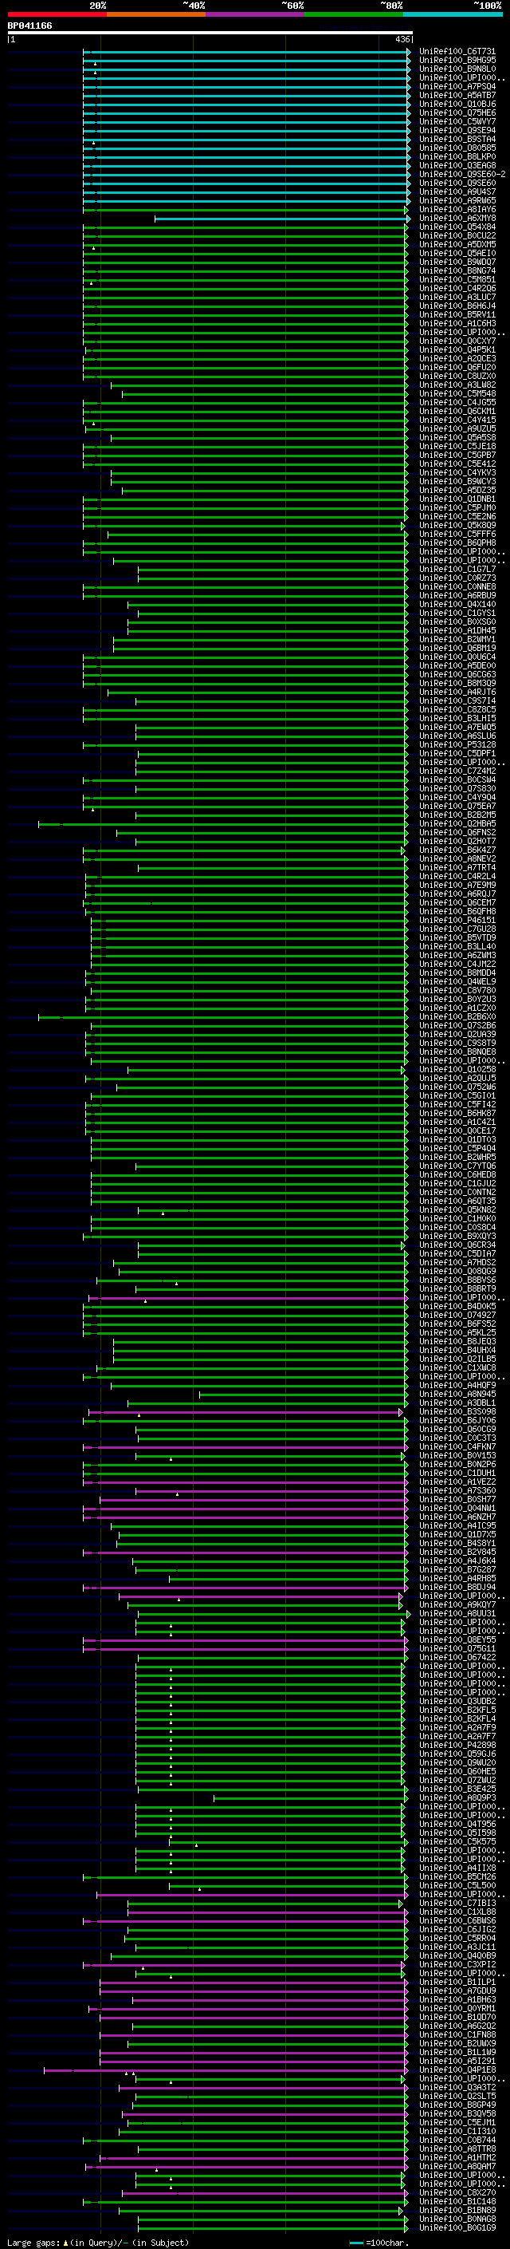510x2249 pixels.
Task: Click the label UniRef100_C3XPI2
Action: (457, 1964)
